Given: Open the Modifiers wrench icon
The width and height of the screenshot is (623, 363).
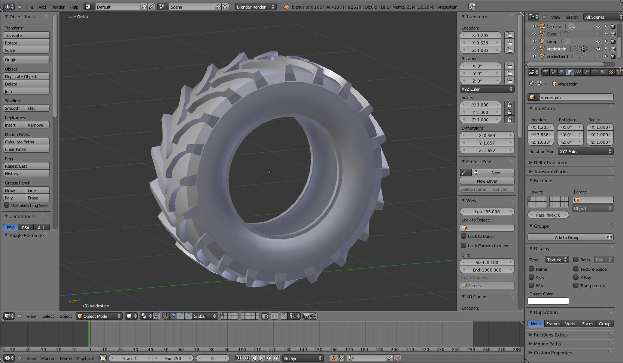Looking at the screenshot, I should click(586, 72).
